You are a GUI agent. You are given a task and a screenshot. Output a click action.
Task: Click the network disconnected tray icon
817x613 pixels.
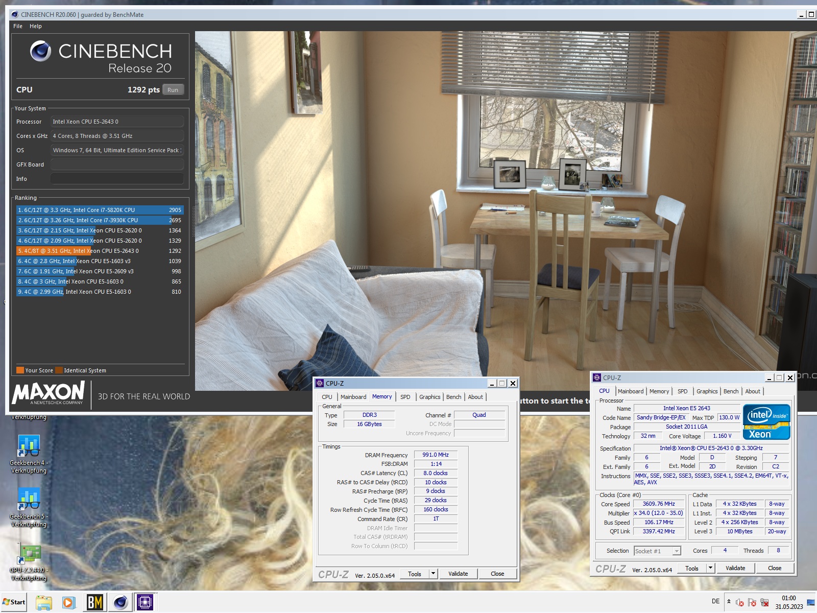pos(764,602)
